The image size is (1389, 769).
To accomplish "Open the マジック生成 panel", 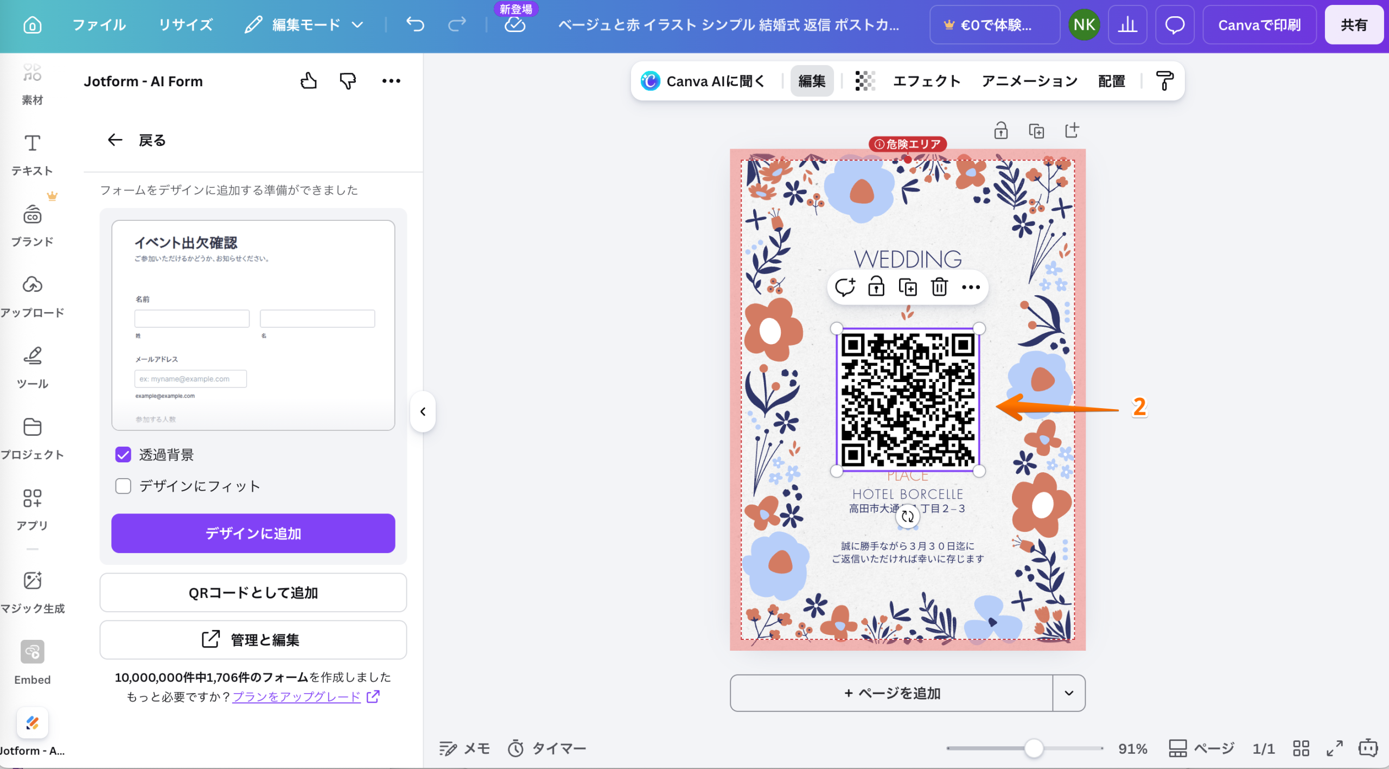I will (x=33, y=593).
